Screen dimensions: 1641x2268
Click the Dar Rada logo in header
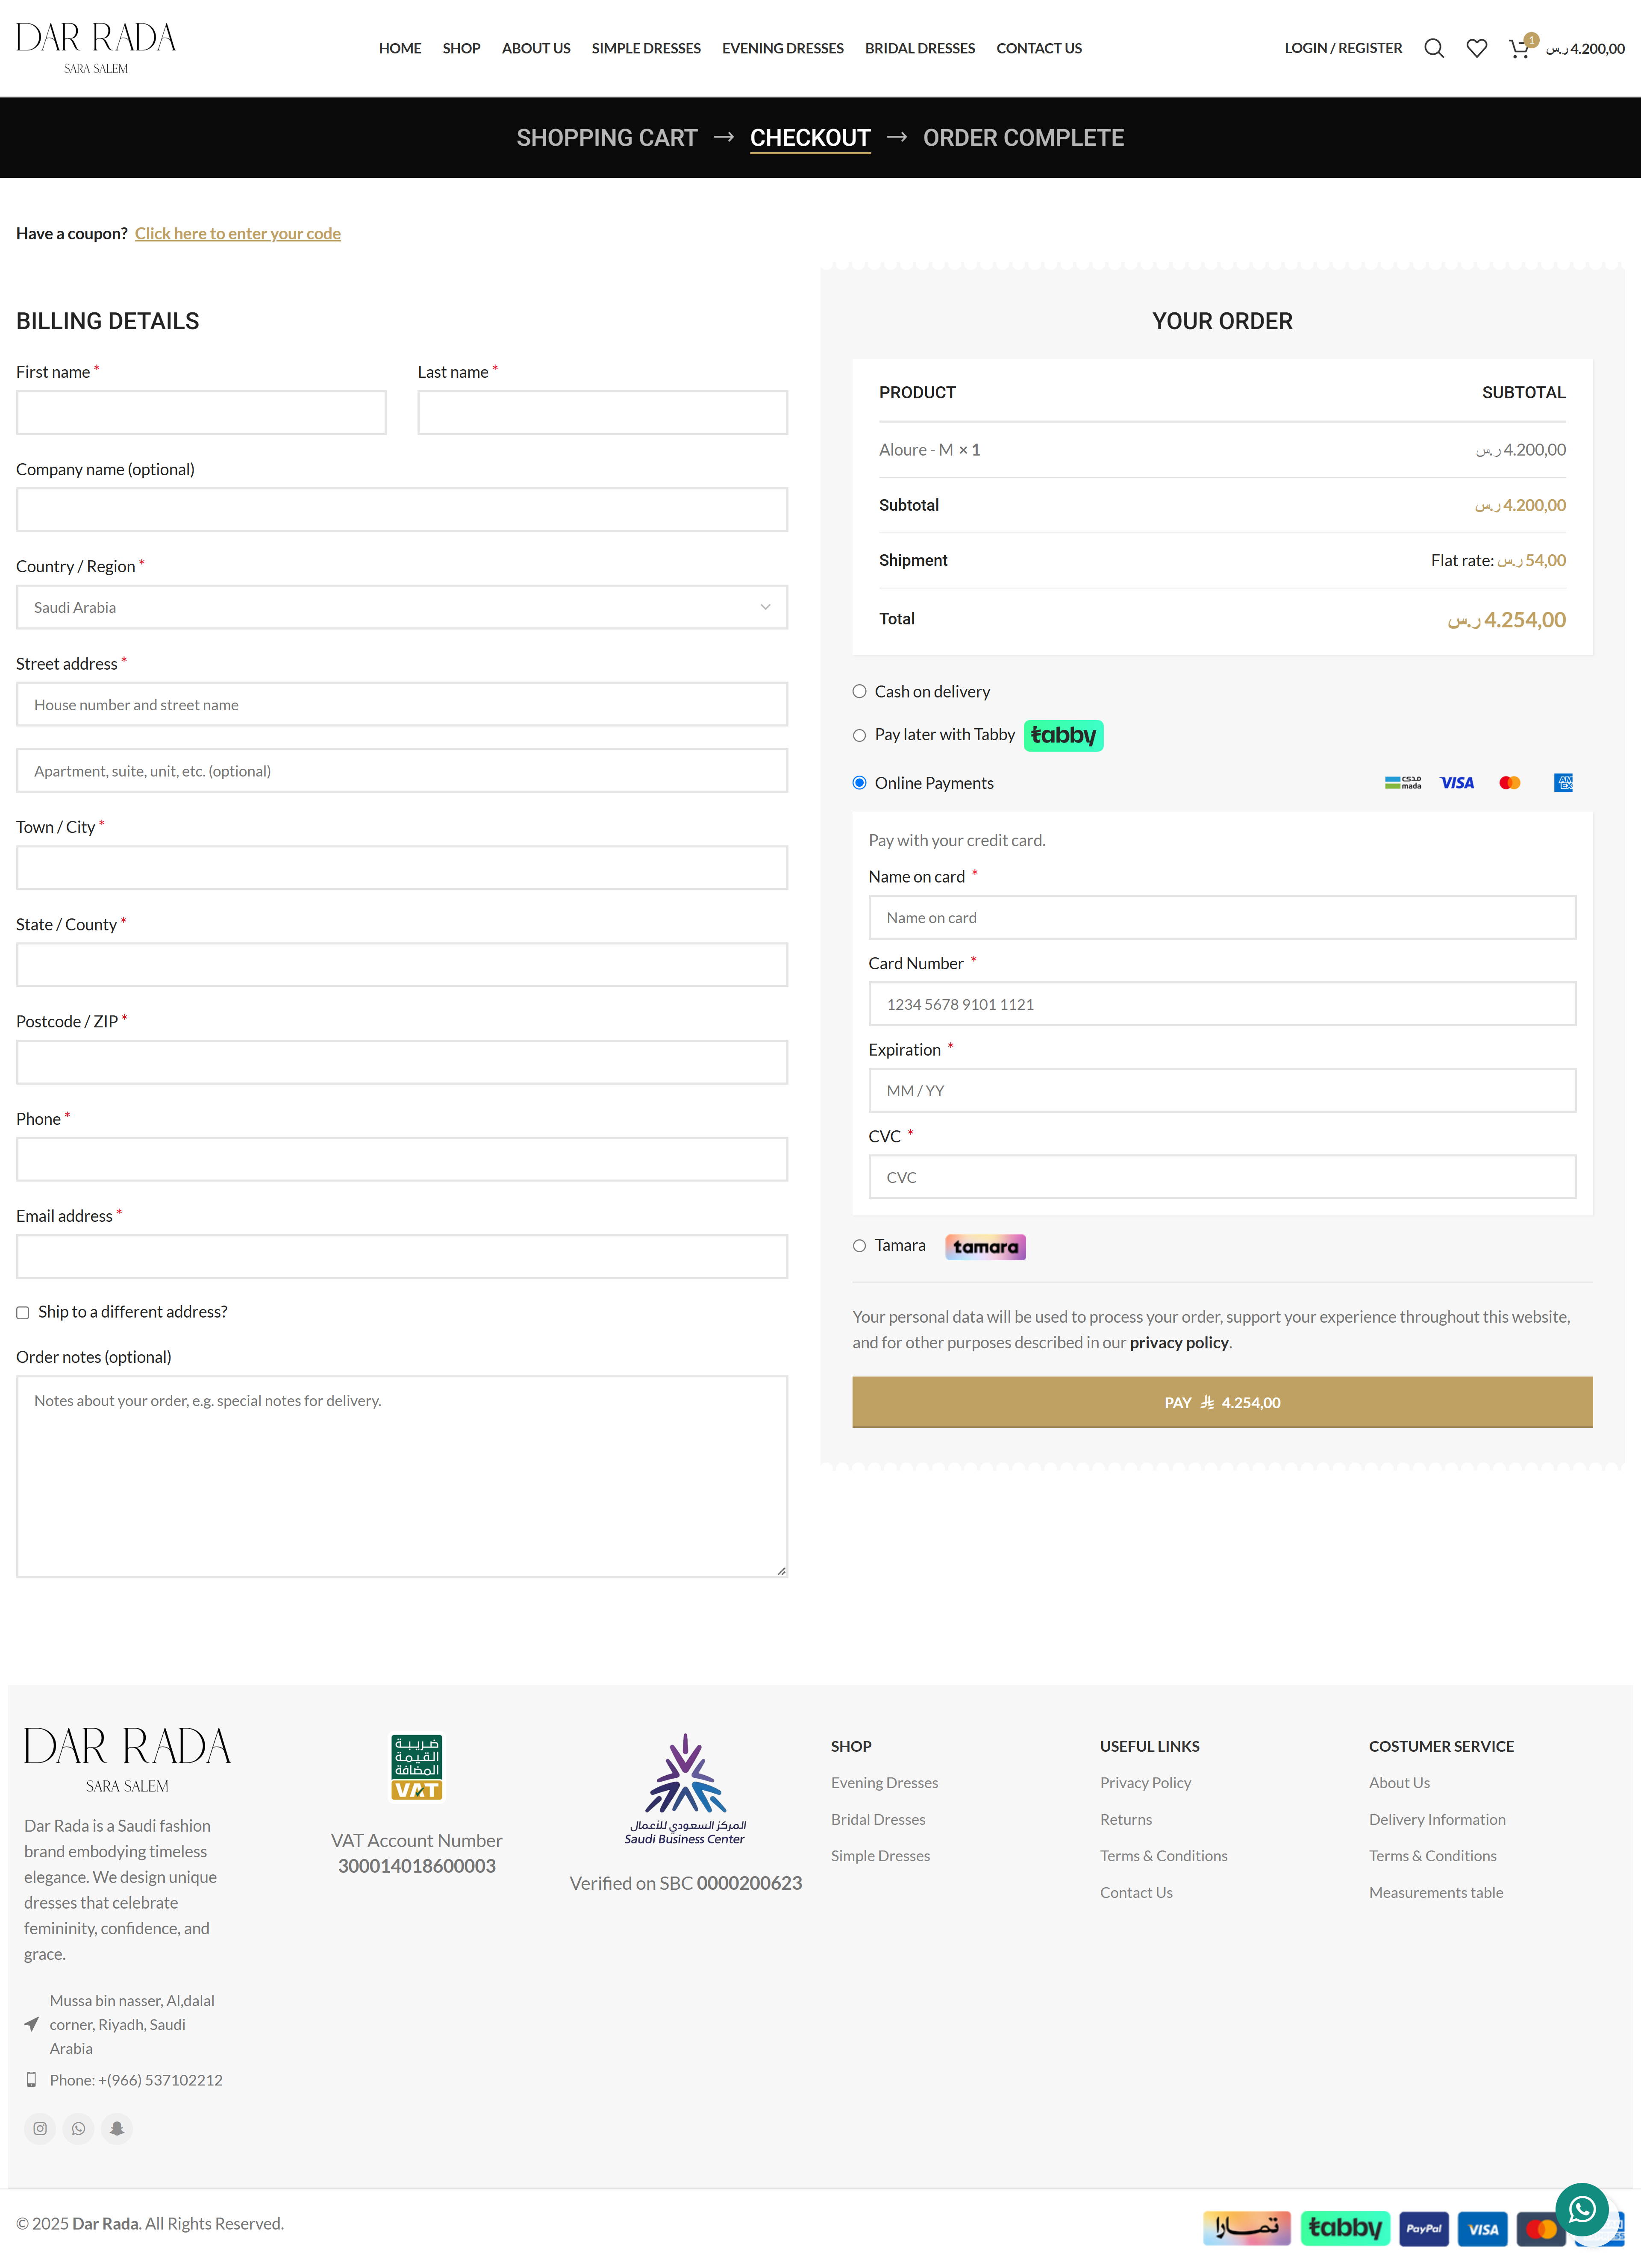coord(96,48)
